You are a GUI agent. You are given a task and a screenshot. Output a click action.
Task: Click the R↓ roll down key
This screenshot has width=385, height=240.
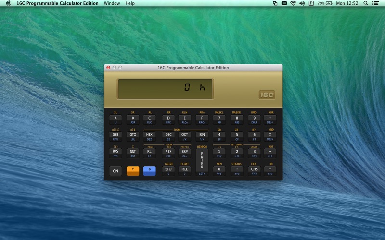(x=149, y=153)
